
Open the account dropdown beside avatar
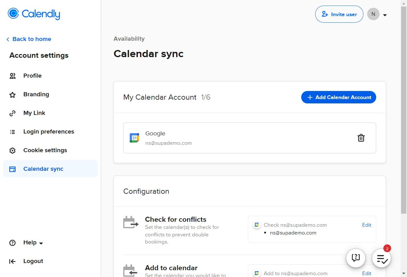coord(385,14)
